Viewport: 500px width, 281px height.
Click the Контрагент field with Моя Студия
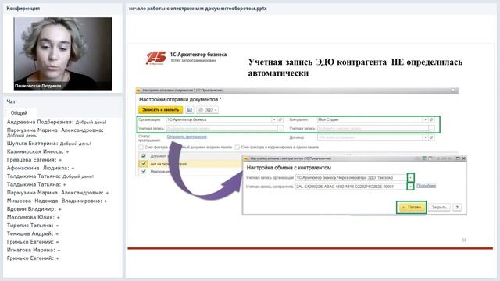click(x=370, y=119)
